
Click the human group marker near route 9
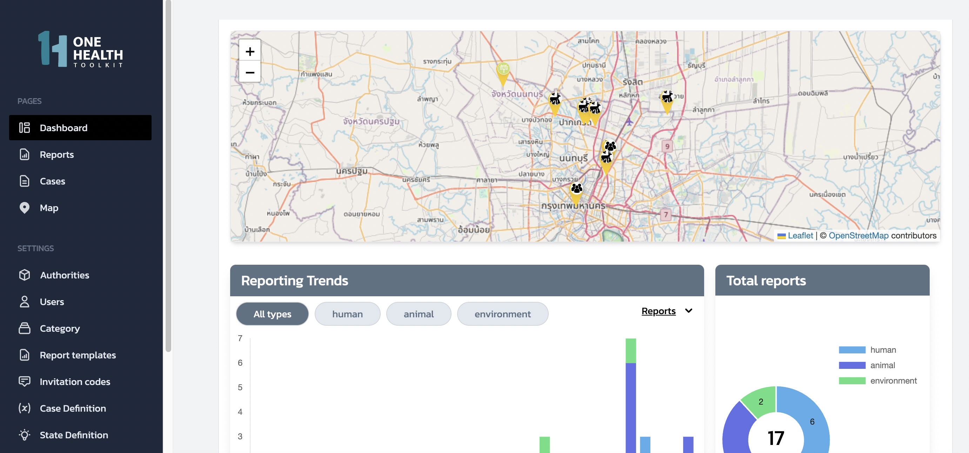[610, 146]
